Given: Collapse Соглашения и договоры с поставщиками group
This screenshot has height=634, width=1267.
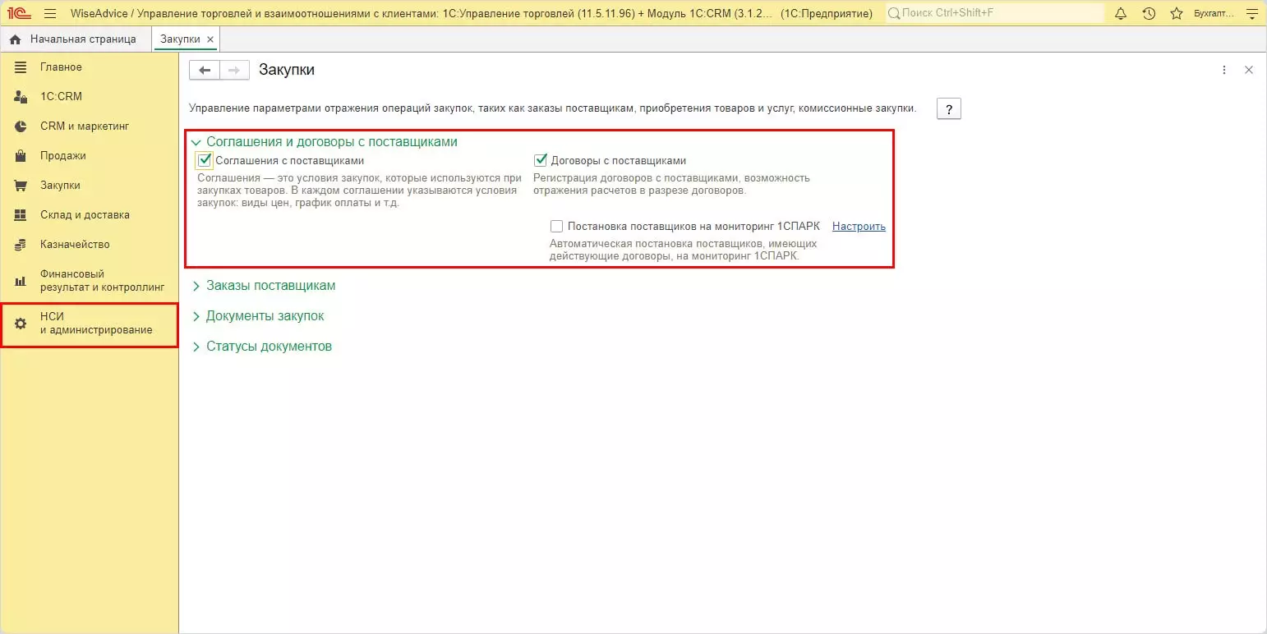Looking at the screenshot, I should click(x=325, y=142).
